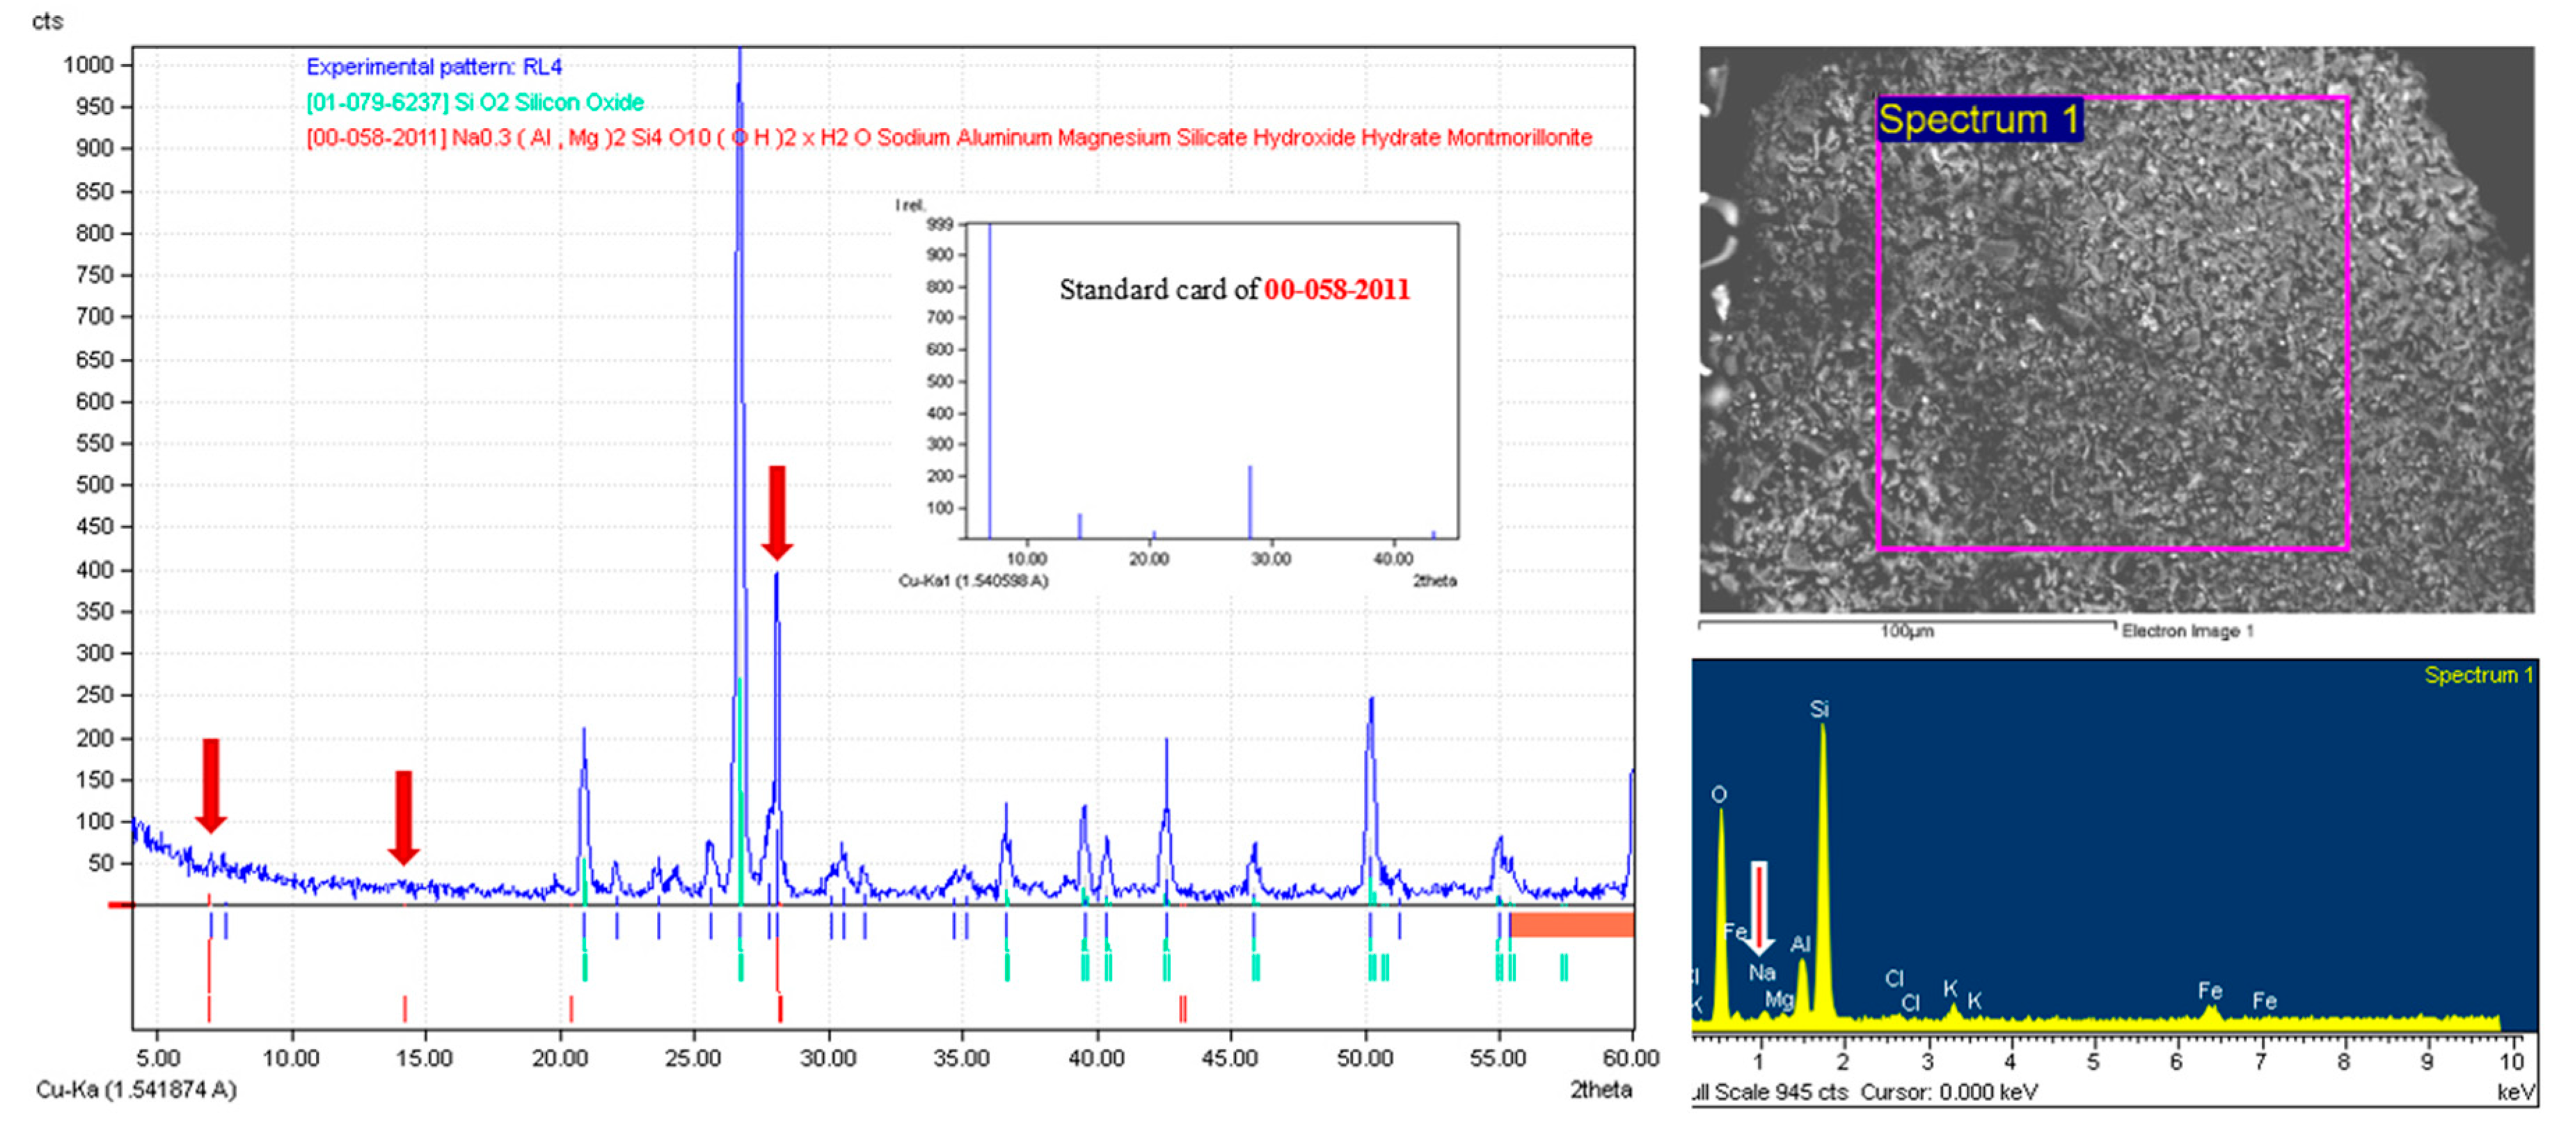The width and height of the screenshot is (2570, 1126).
Task: Click the leftmost red arrow near 7 degrees
Action: tap(210, 785)
